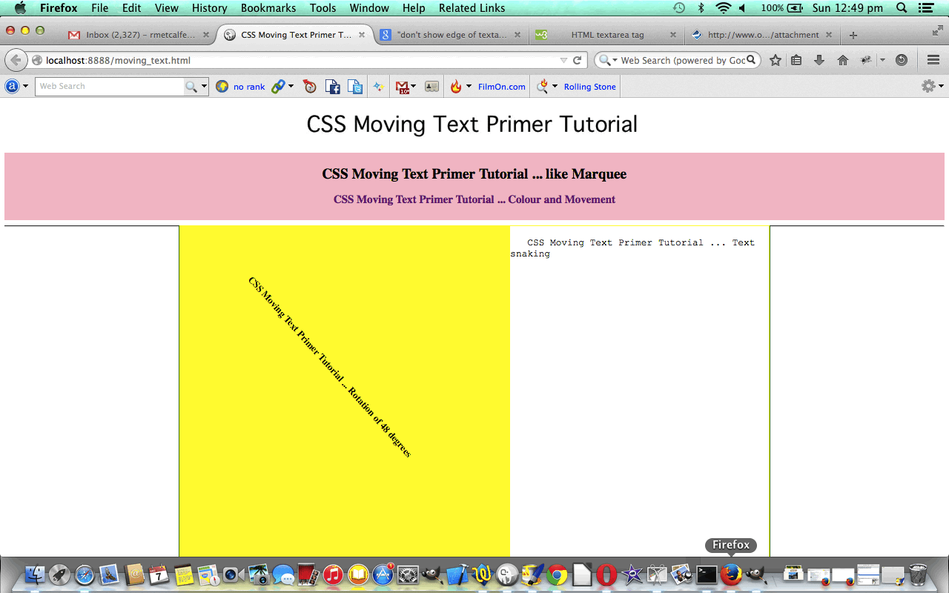Image resolution: width=949 pixels, height=593 pixels.
Task: Click the FilmOn.com toolbar link
Action: coord(501,87)
